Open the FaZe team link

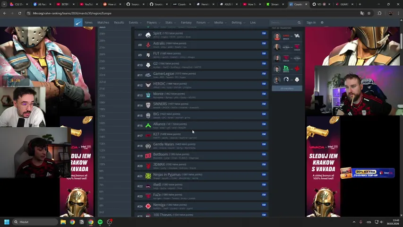[157, 195]
